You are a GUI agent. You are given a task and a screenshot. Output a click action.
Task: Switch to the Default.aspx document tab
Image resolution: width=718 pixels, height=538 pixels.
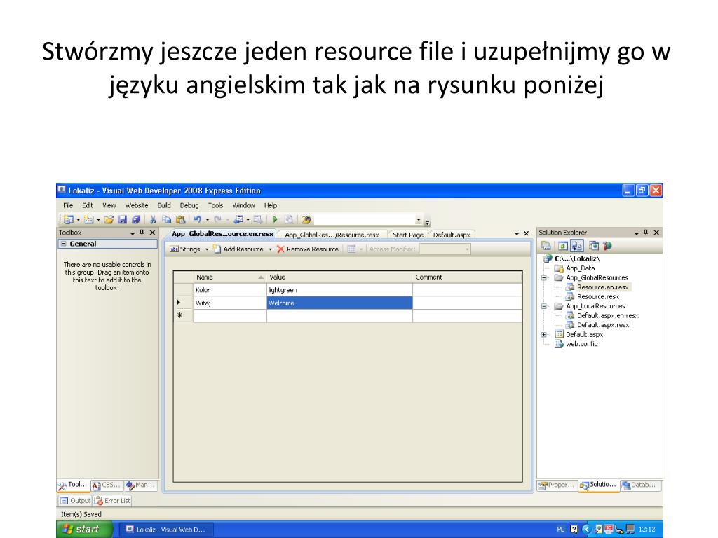point(452,235)
